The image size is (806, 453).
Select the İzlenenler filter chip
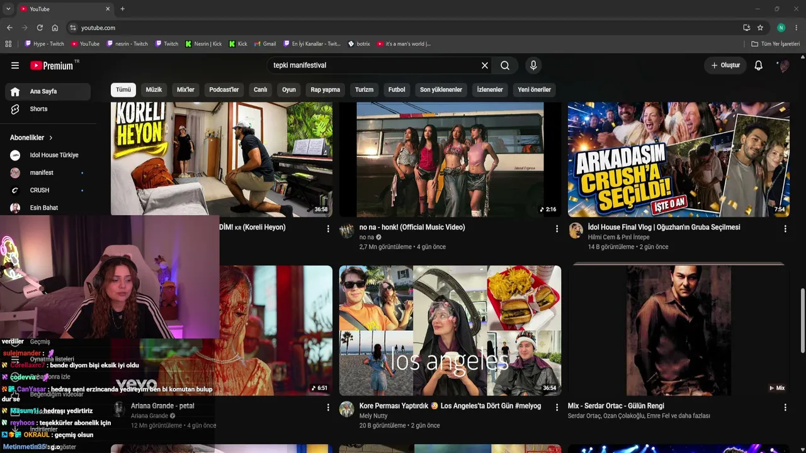[x=490, y=90]
